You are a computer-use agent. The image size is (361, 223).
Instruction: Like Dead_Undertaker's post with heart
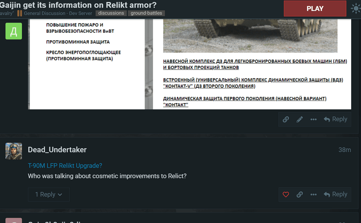click(x=286, y=195)
